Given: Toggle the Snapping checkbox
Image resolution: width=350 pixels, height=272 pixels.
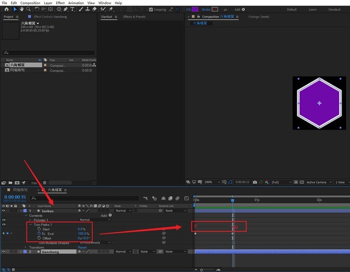Looking at the screenshot, I should [151, 10].
